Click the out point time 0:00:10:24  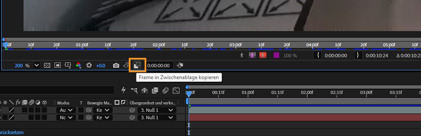[x=377, y=55]
